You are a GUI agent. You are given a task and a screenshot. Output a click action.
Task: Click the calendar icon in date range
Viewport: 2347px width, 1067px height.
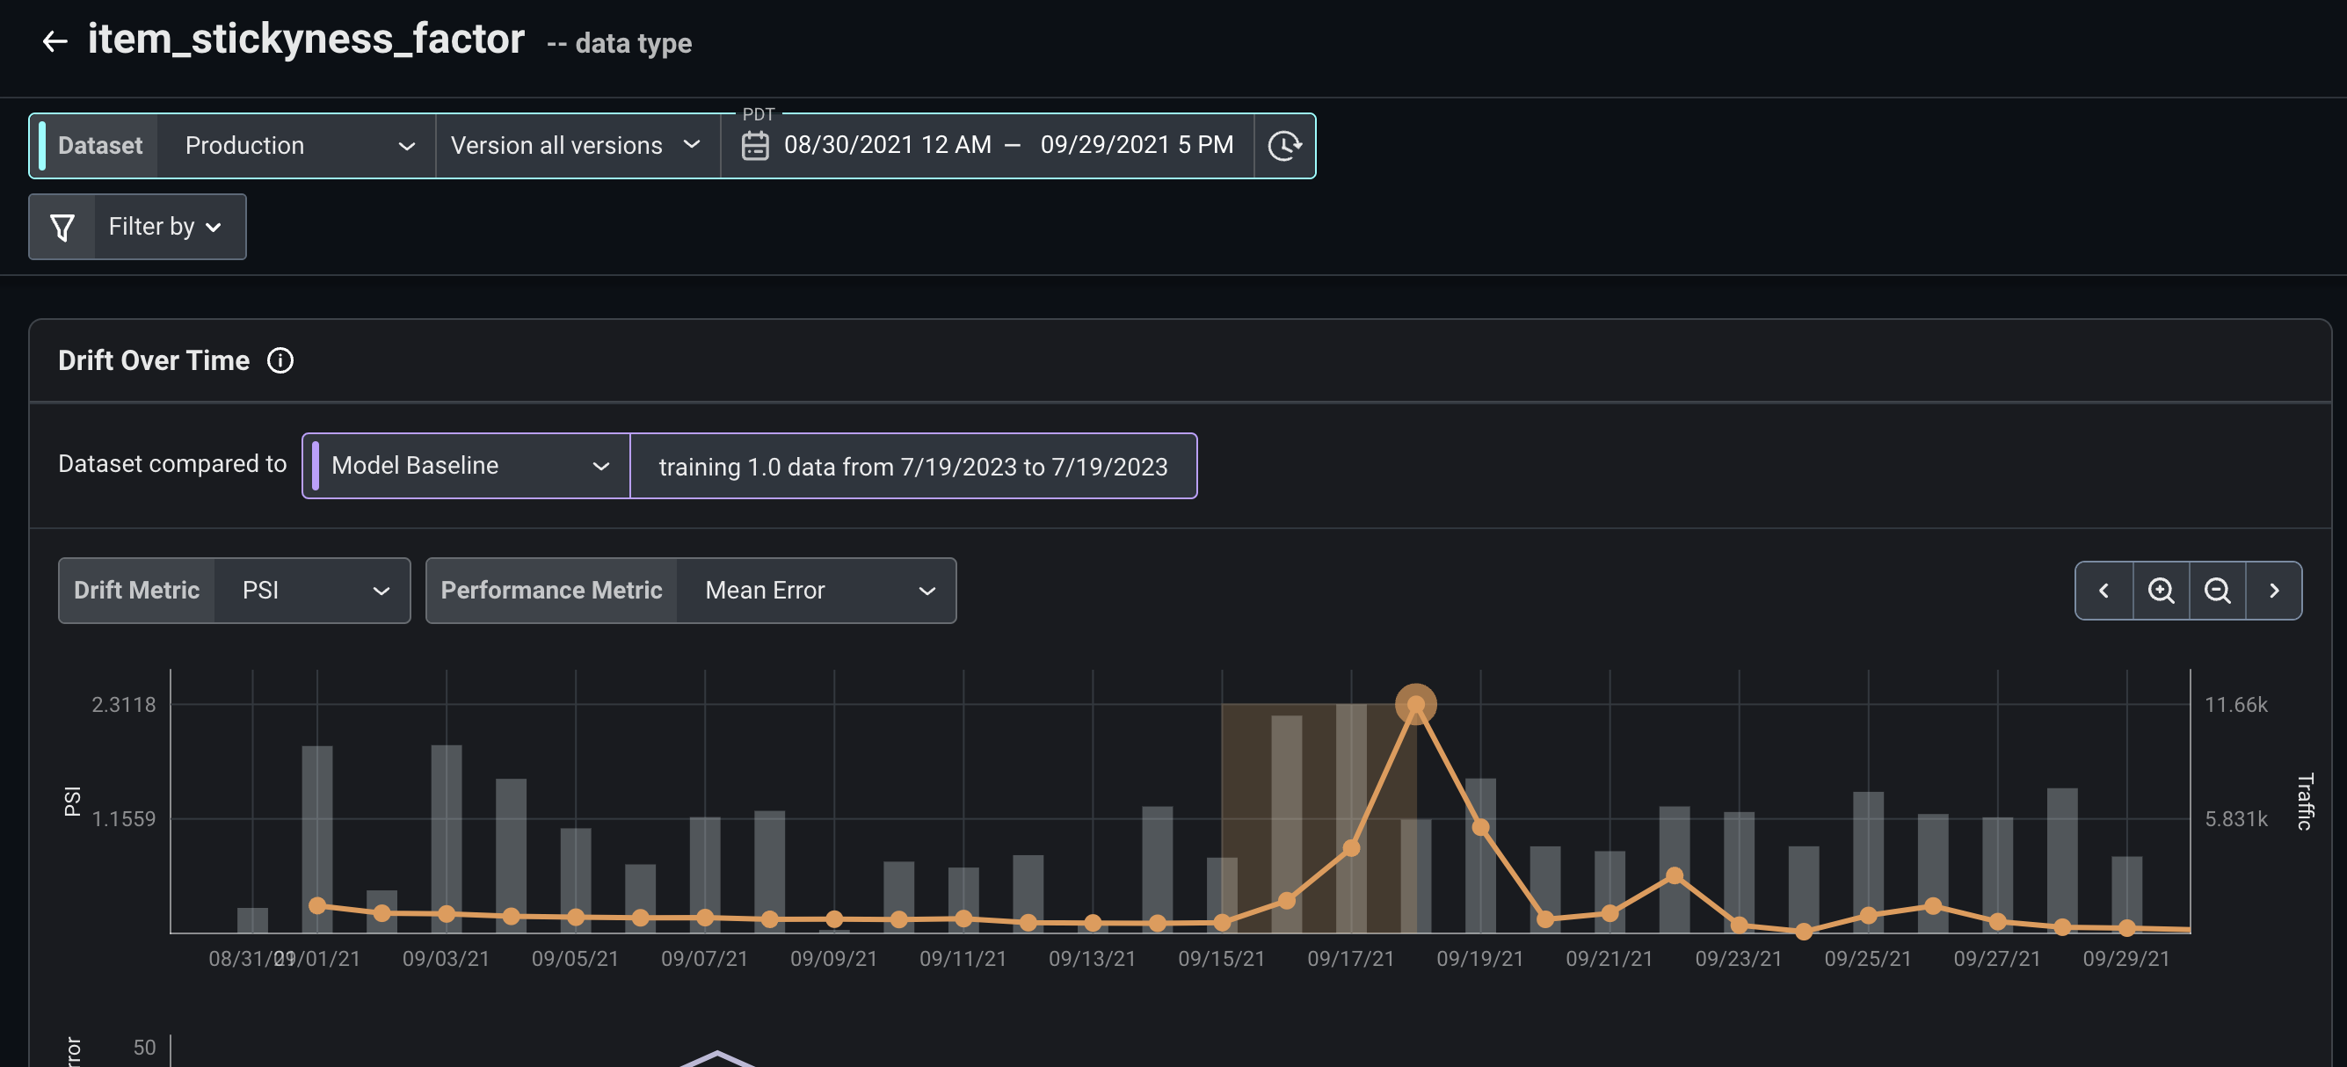pyautogui.click(x=754, y=146)
